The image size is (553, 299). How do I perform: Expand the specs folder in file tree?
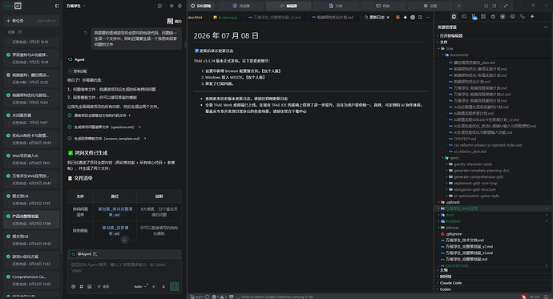[454, 158]
